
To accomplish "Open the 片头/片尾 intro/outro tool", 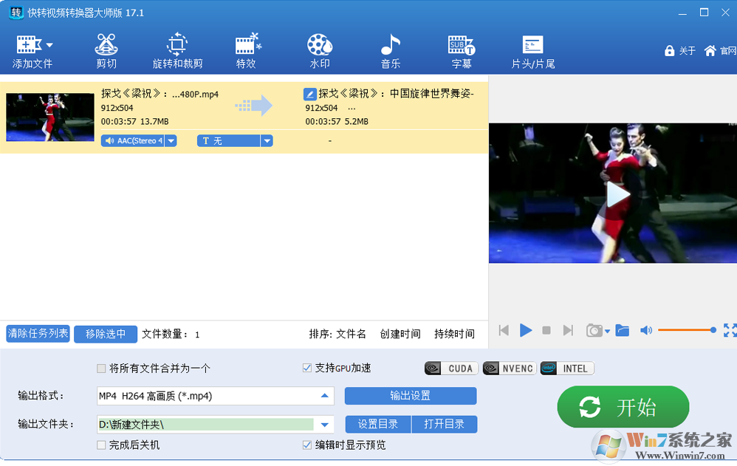I will pyautogui.click(x=532, y=51).
